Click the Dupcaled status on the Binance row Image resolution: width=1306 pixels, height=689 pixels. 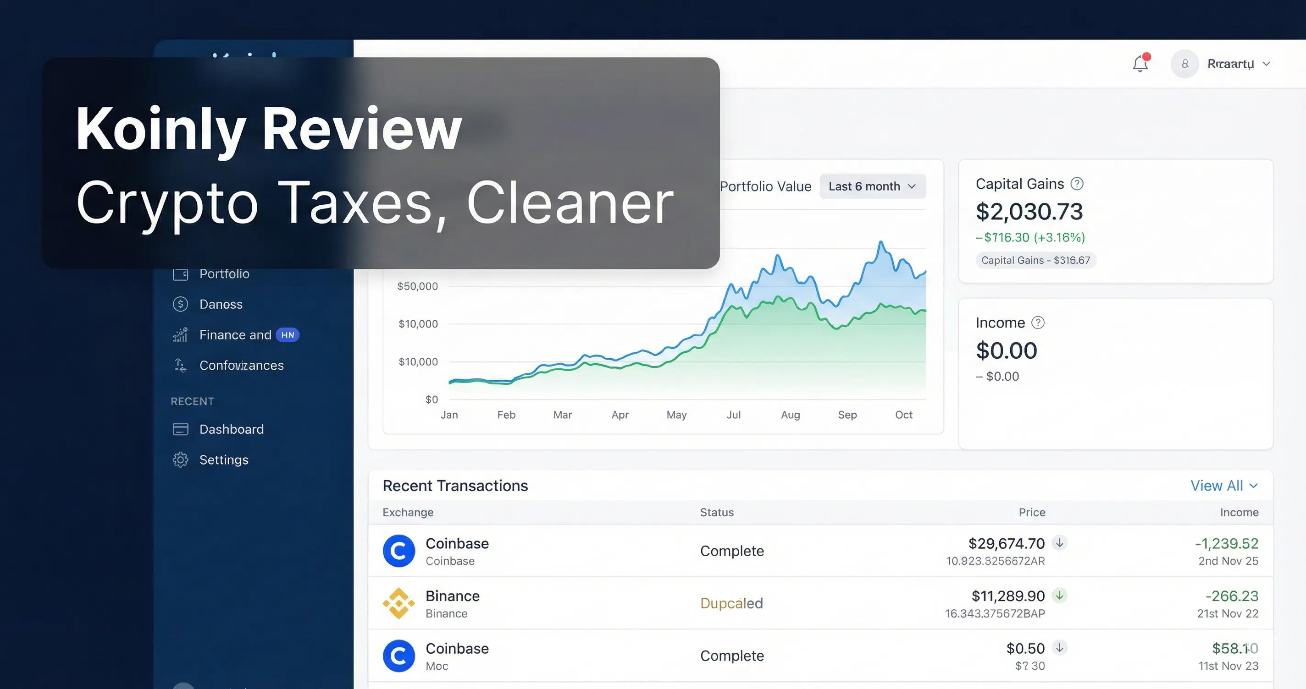click(731, 603)
